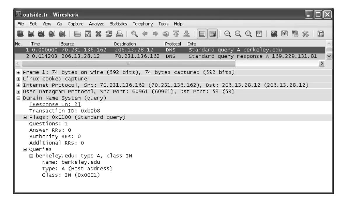Screen dimensions: 347x199
Task: Open the Tools menu
Action: click(163, 24)
